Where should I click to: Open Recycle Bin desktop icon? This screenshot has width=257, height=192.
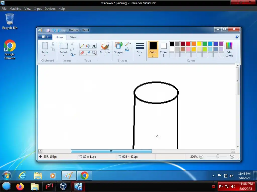10,21
